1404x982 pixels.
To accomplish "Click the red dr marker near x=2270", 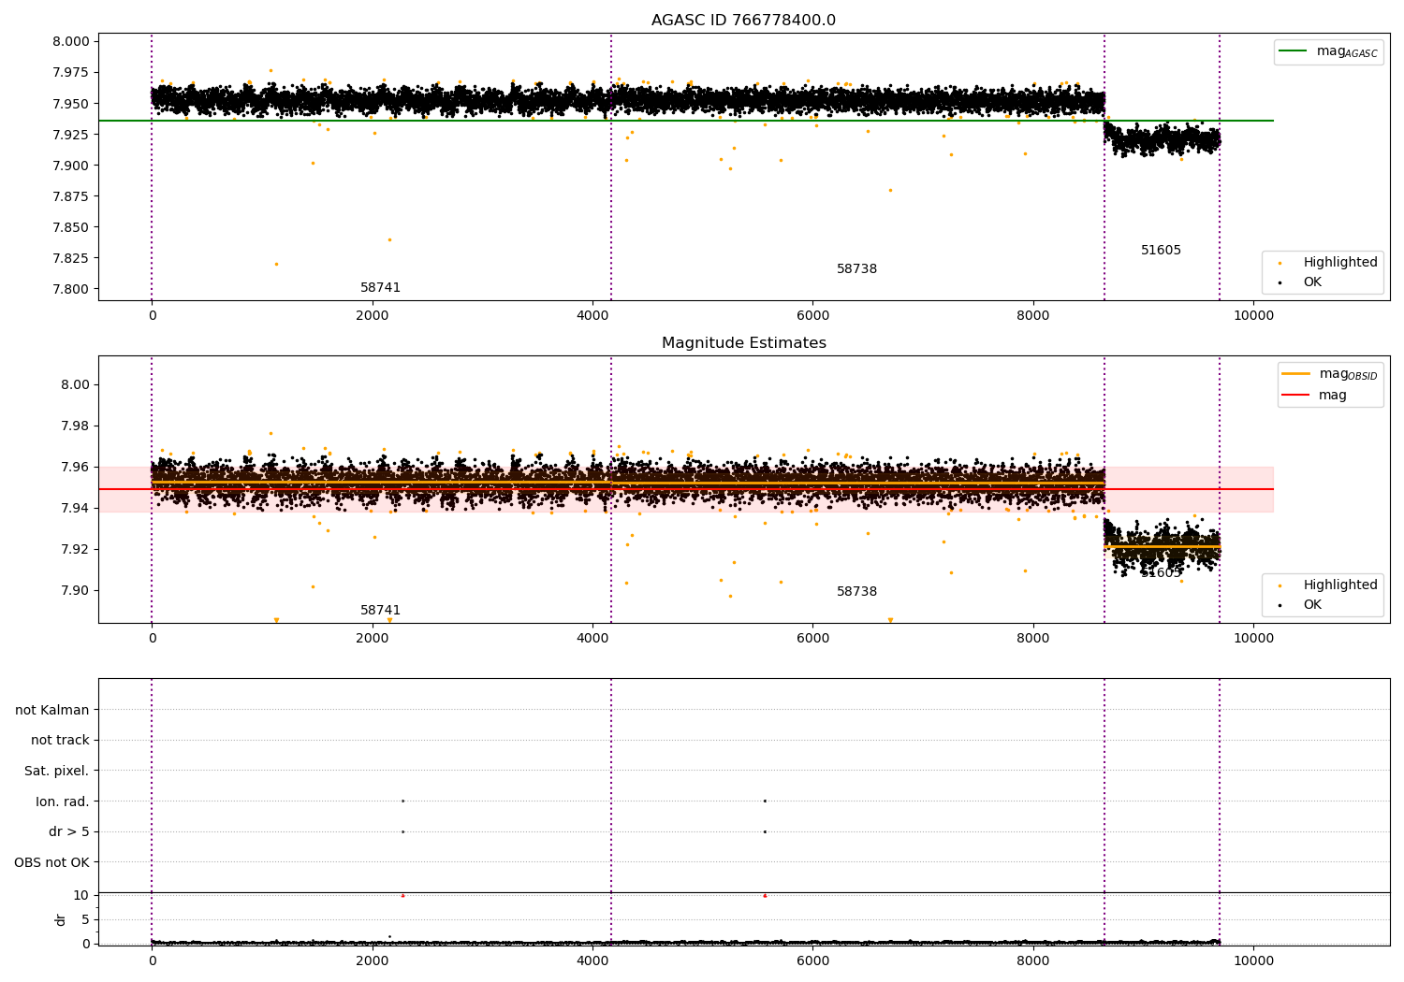I will coord(402,895).
